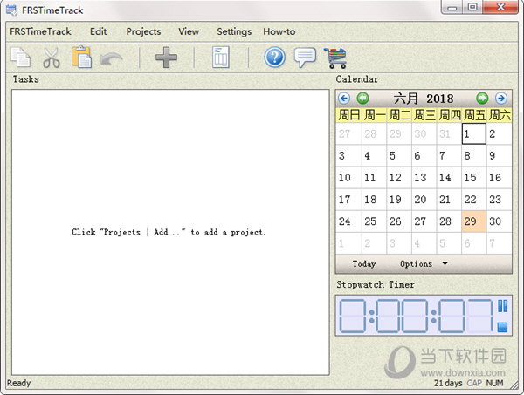
Task: Click the Copy toolbar icon
Action: [20, 58]
